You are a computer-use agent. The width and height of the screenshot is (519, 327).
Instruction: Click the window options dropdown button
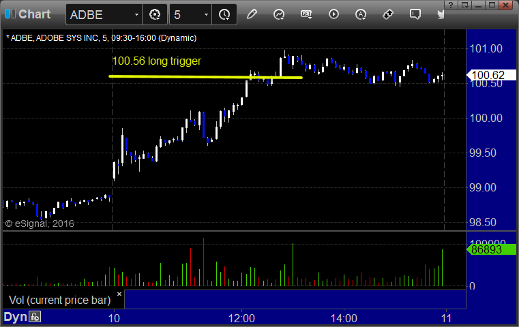(465, 5)
